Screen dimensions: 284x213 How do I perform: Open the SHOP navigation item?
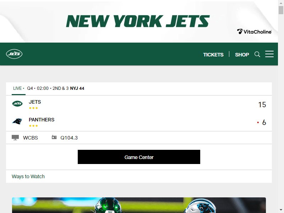(x=242, y=55)
